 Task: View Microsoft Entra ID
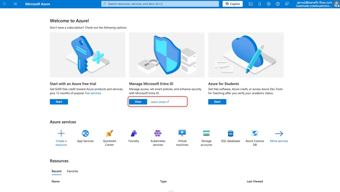(138, 102)
